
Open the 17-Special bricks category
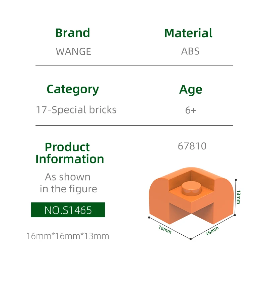(x=76, y=110)
